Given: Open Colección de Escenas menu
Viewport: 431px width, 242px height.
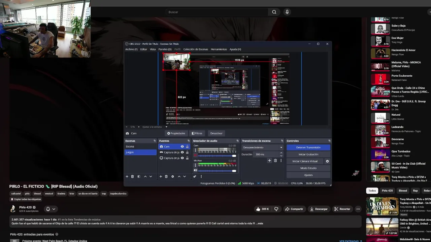Looking at the screenshot, I should click(x=196, y=49).
